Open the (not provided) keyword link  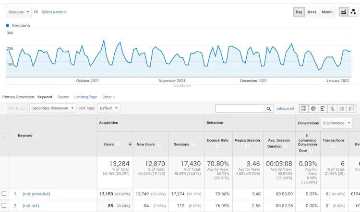36,194
